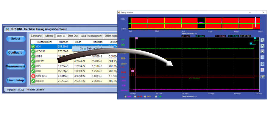This screenshot has height=119, width=268.
Task: Click the green pass icon for tDBS
Action: 33,56
